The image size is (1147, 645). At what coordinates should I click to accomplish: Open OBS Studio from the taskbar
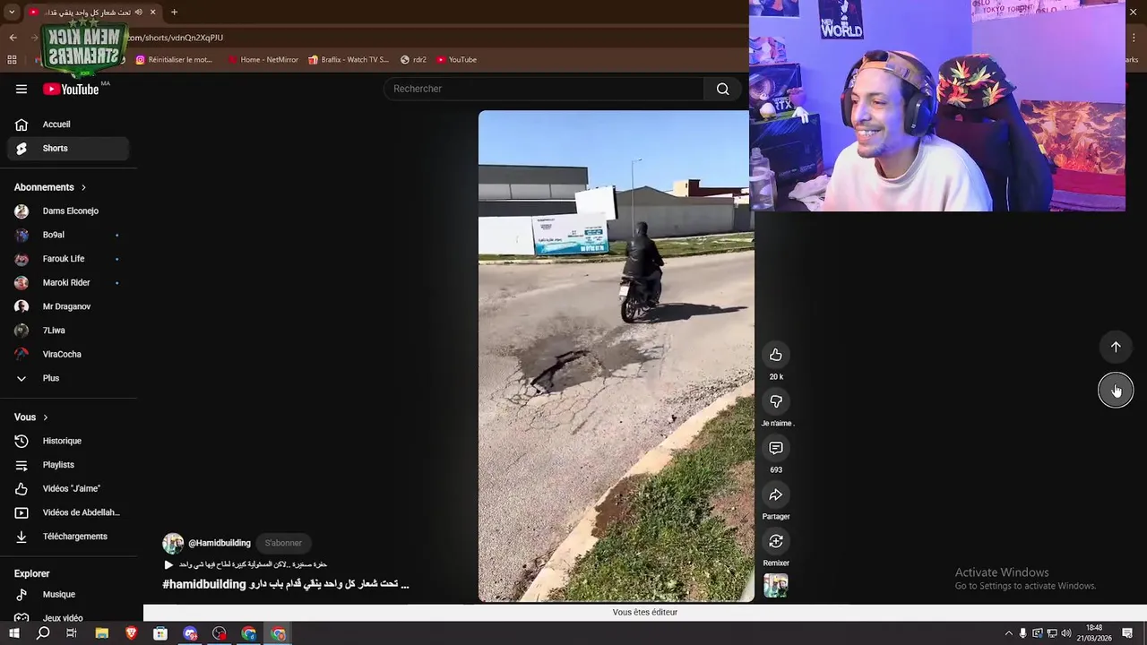click(220, 633)
